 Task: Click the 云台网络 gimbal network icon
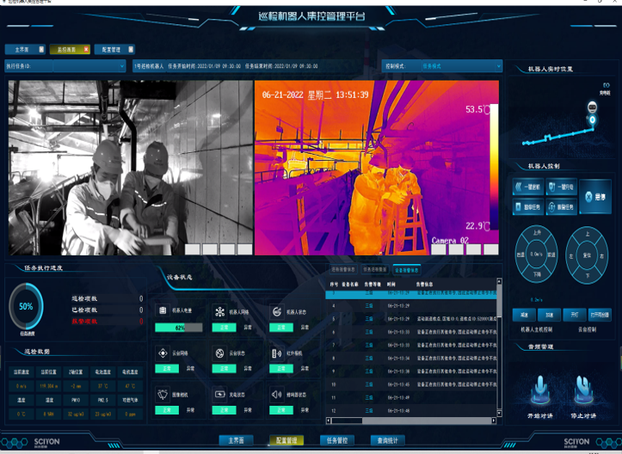click(x=161, y=353)
